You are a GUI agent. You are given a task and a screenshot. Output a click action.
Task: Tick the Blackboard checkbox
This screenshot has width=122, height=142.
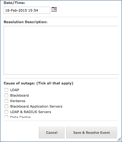click(6, 95)
